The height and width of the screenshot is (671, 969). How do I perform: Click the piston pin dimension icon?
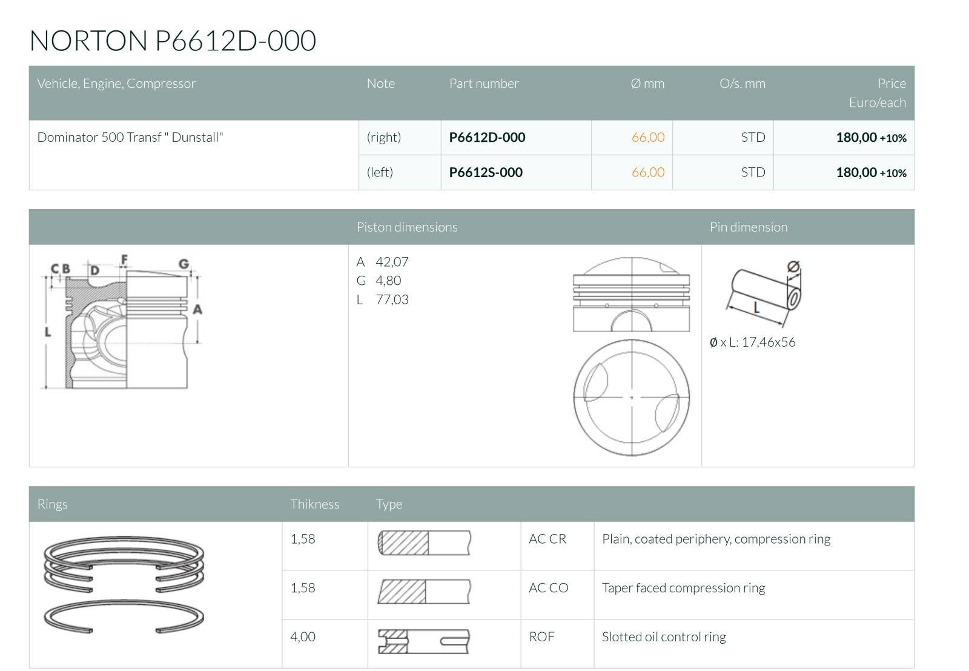coord(766,290)
